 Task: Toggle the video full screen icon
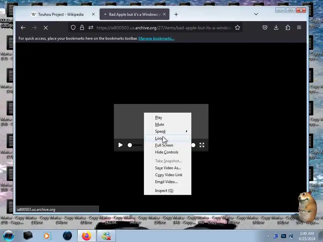click(x=202, y=145)
